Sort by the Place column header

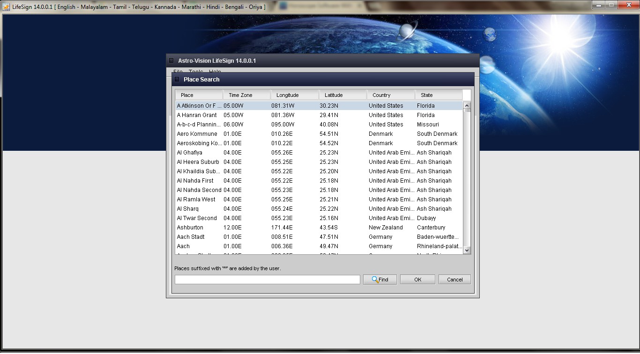coord(199,95)
